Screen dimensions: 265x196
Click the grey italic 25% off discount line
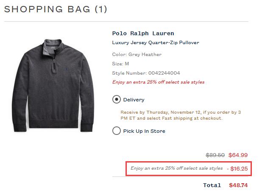(x=176, y=168)
